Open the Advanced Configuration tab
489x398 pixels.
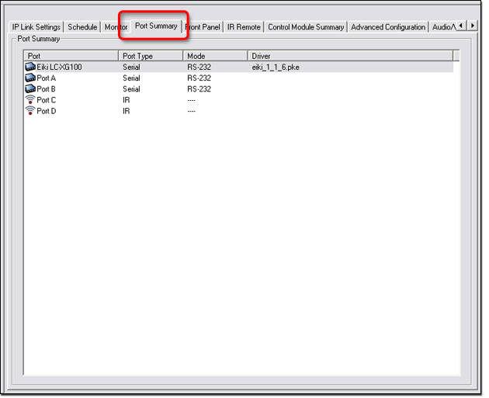pos(388,27)
